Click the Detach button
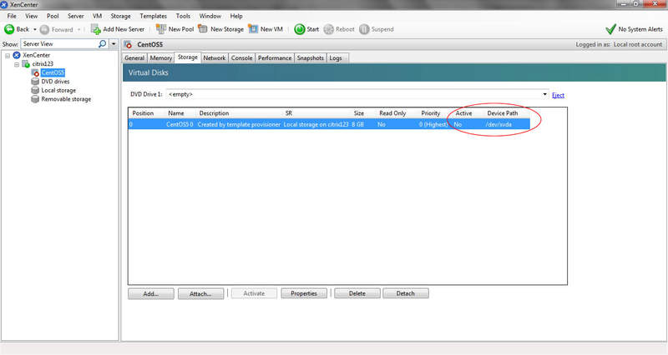 tap(406, 294)
